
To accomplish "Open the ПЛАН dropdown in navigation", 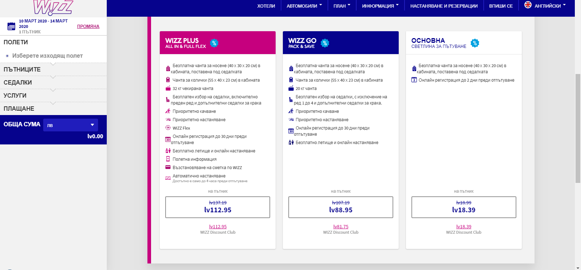I will [342, 6].
